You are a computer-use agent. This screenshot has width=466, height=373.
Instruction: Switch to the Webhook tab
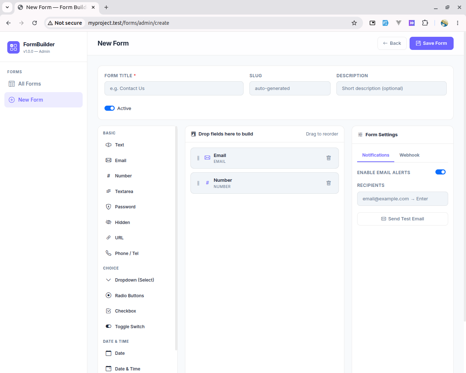click(x=409, y=155)
